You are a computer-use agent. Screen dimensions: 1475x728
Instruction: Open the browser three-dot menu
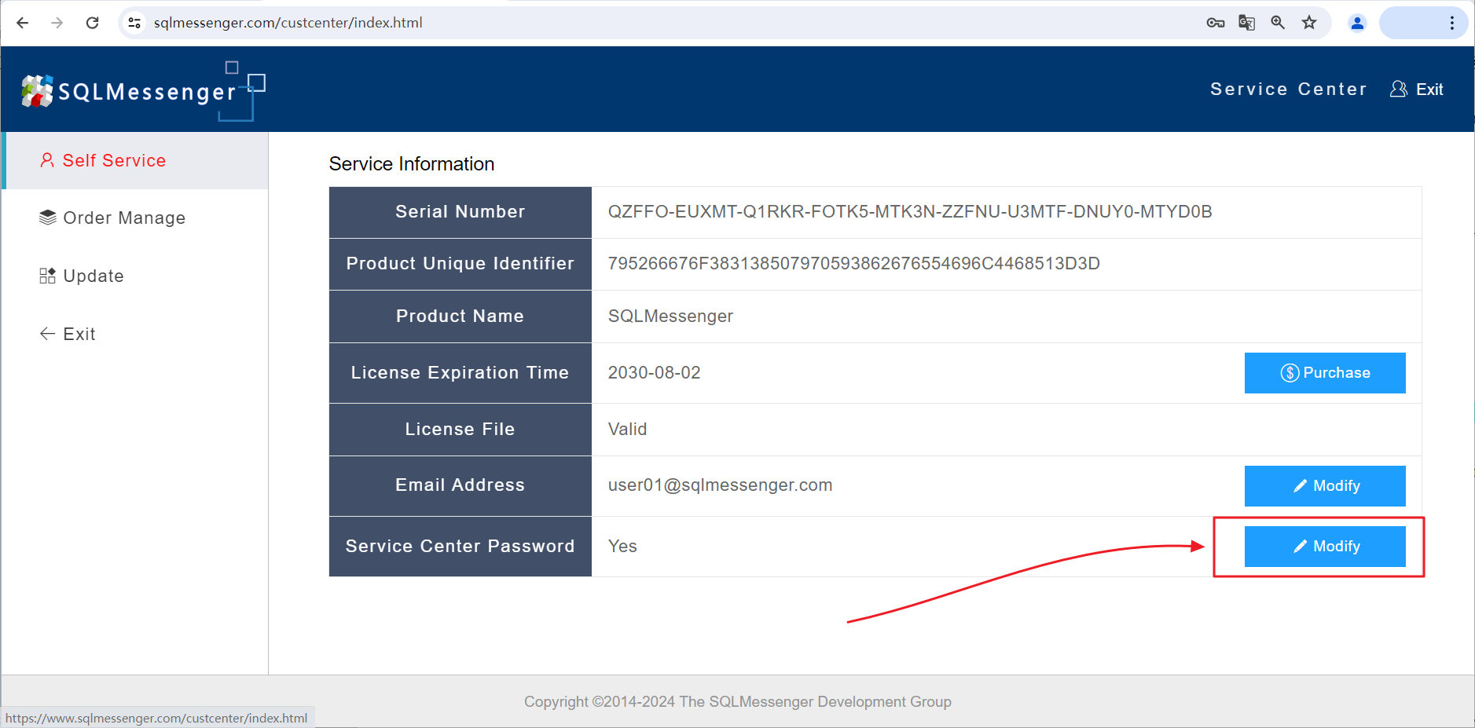tap(1451, 23)
